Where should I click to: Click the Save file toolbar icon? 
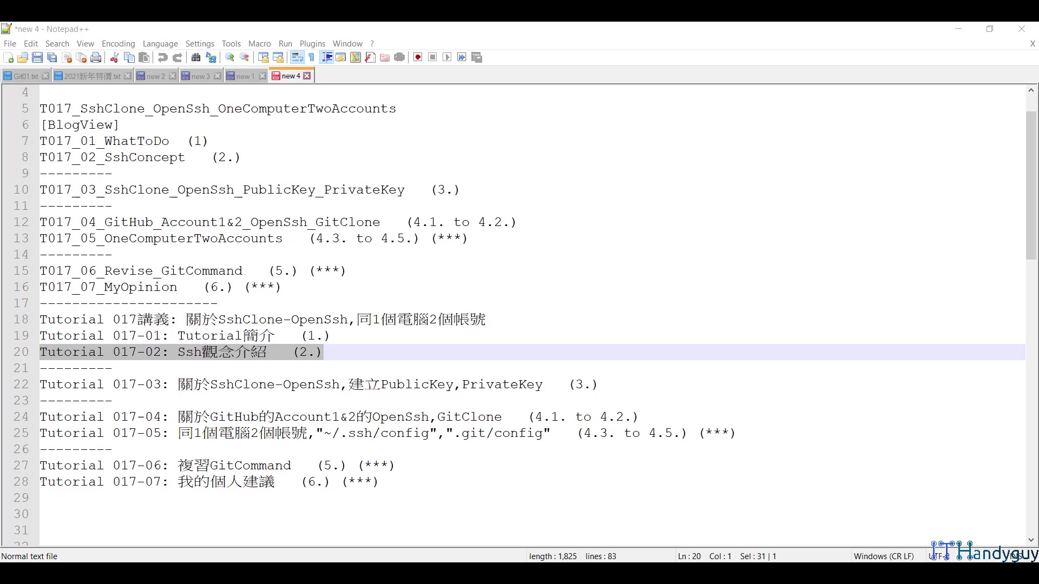37,57
